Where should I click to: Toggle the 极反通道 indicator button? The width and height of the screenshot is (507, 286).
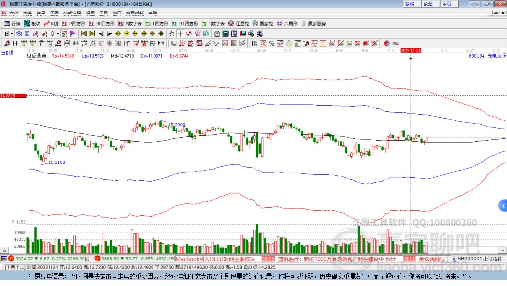point(36,56)
